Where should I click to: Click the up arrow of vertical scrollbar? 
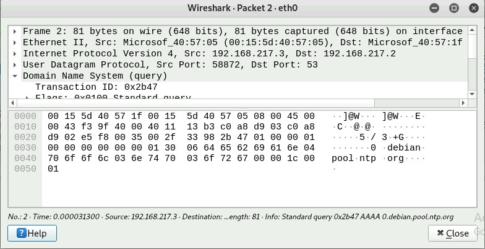tap(472, 30)
